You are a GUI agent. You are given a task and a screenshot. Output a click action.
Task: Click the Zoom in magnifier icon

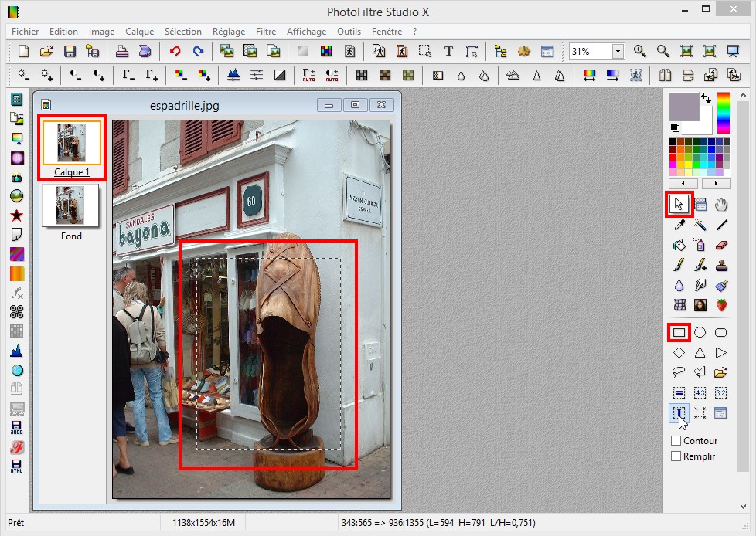point(640,51)
